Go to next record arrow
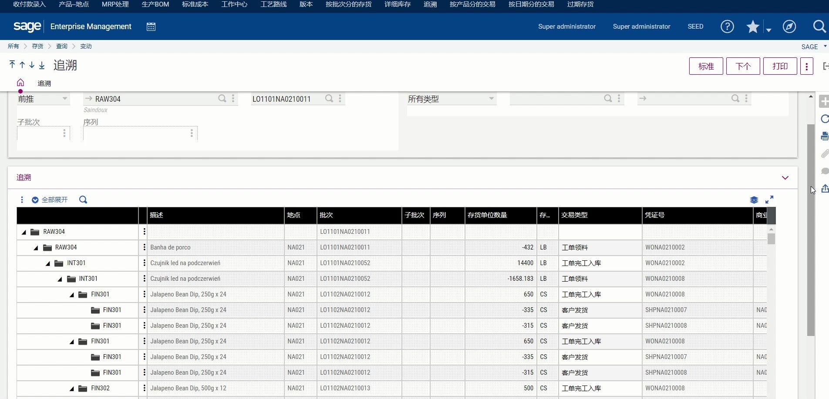This screenshot has height=399, width=829. [x=32, y=65]
